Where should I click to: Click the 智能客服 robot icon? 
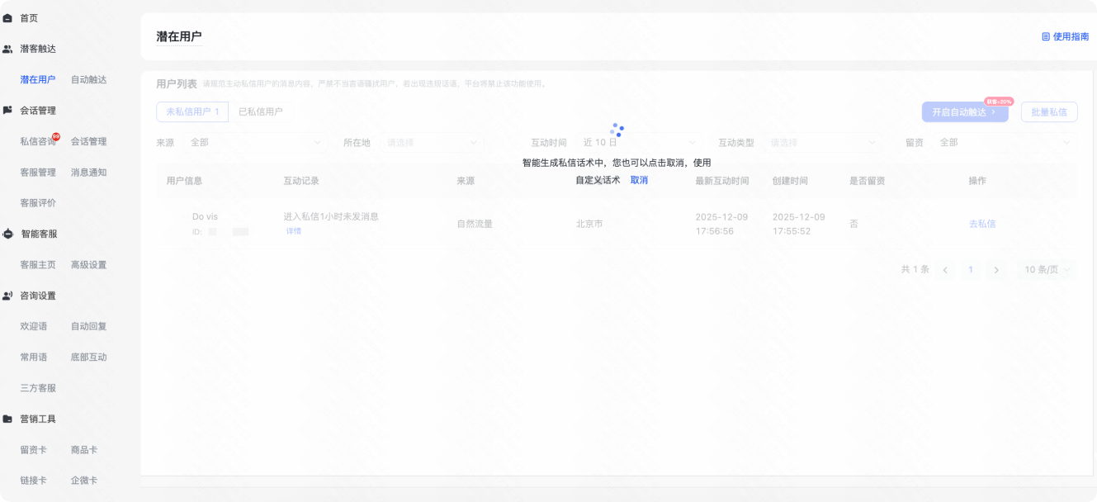coord(7,234)
